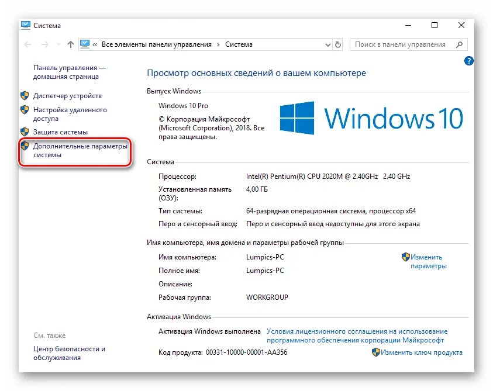The width and height of the screenshot is (493, 391).
Task: Click the 4,00 ГБ memory value
Action: point(257,189)
